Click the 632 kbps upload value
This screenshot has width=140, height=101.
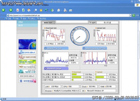(x=112, y=74)
